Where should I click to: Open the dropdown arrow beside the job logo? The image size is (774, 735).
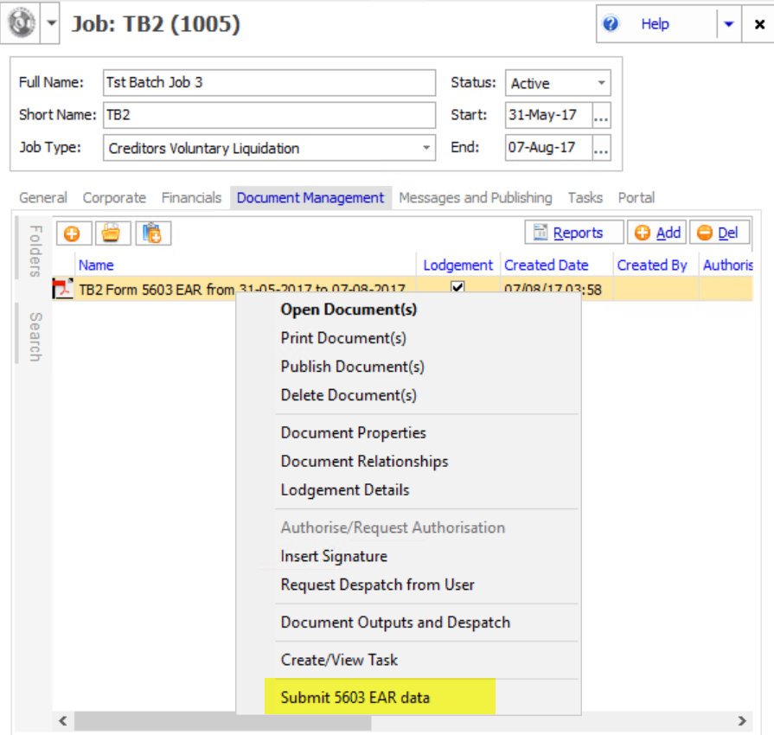(51, 23)
